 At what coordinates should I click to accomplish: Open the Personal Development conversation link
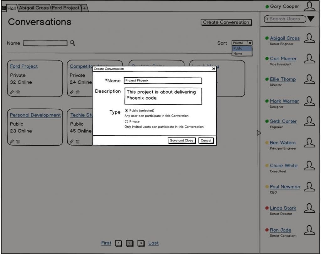[35, 115]
